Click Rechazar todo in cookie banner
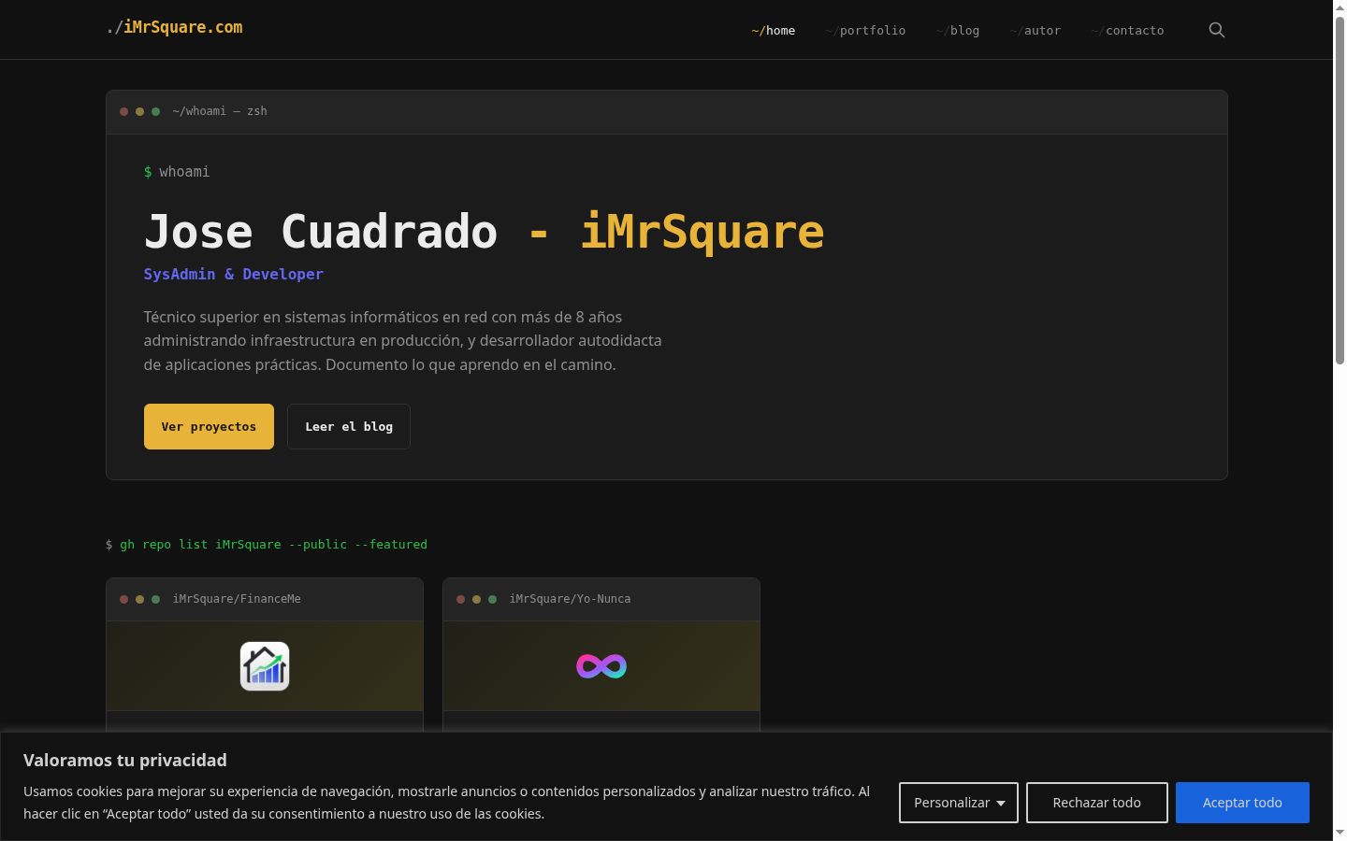 [x=1096, y=803]
